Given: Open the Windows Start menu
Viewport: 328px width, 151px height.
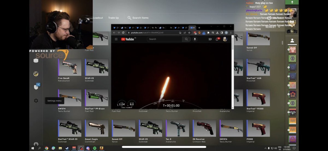Looking at the screenshot, I should pyautogui.click(x=33, y=148).
